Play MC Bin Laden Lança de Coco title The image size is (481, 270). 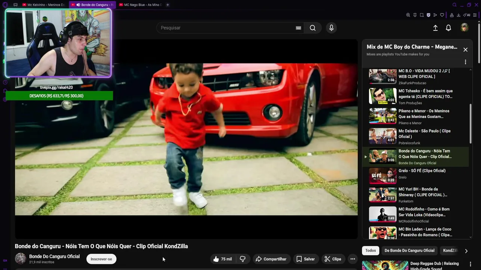[x=425, y=232]
